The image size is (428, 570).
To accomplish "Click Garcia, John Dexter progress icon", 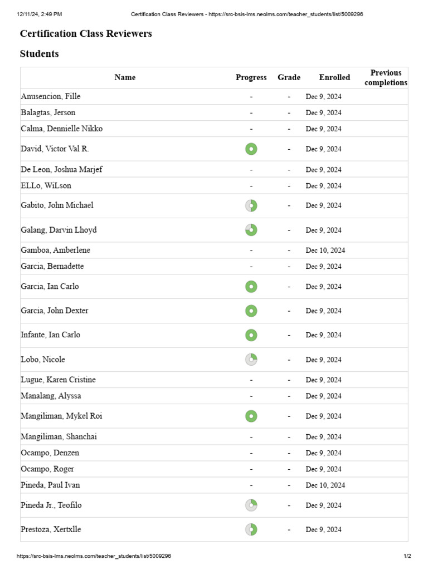I will coord(251,311).
